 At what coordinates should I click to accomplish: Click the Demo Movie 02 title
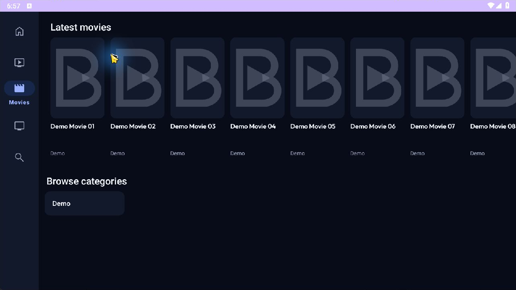pos(133,126)
